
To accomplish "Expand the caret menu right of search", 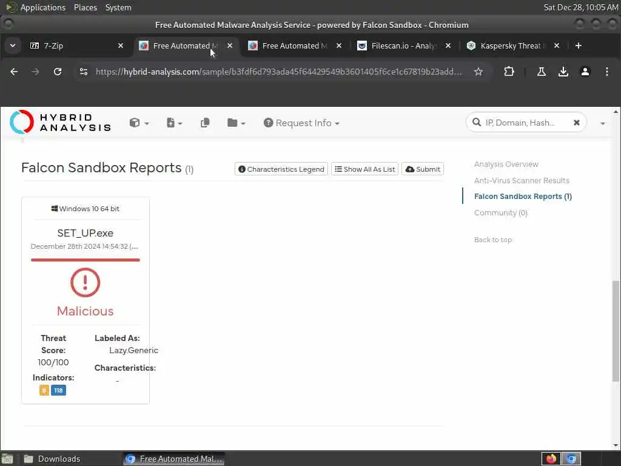I will tap(602, 123).
